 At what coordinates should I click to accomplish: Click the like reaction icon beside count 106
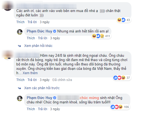pyautogui.click(x=113, y=107)
